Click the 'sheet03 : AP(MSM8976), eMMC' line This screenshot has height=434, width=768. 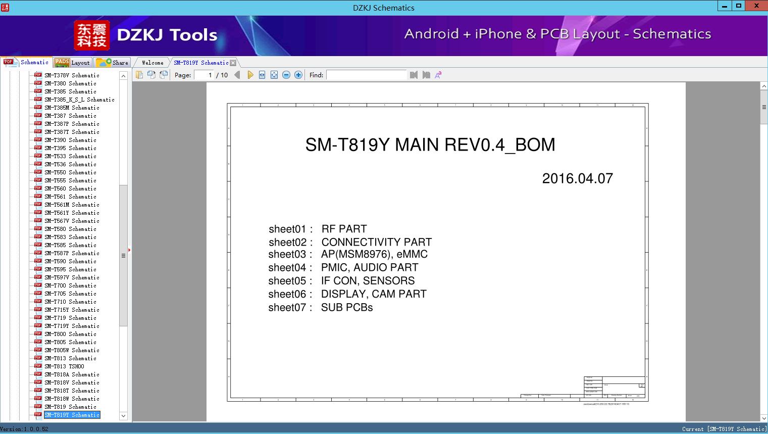click(x=348, y=254)
